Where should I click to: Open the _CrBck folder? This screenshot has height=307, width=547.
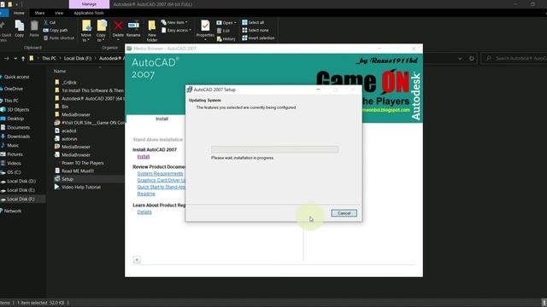(69, 83)
